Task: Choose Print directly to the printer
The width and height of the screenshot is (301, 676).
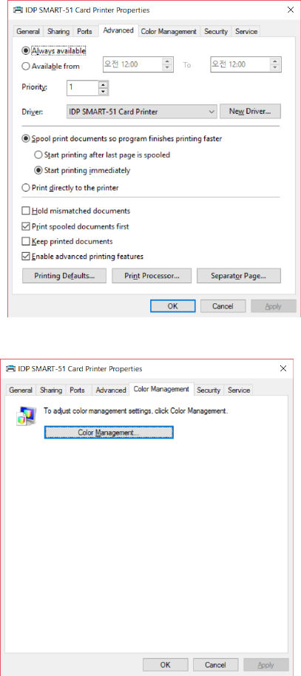Action: click(26, 188)
